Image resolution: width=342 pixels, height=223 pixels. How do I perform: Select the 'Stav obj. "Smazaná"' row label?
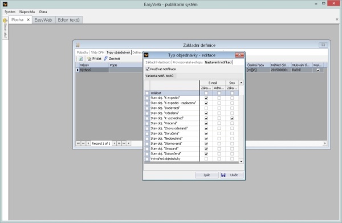pos(165,149)
